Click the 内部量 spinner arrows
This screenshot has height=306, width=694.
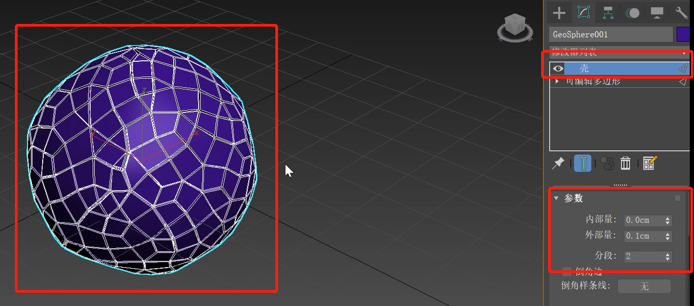coord(668,220)
